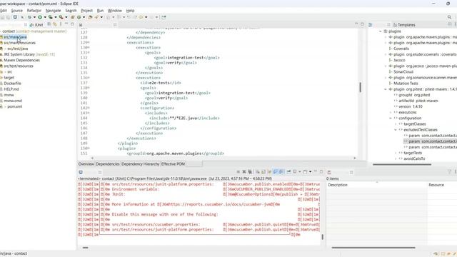Click the Clear Console icon
The height and width of the screenshot is (257, 457).
[258, 172]
